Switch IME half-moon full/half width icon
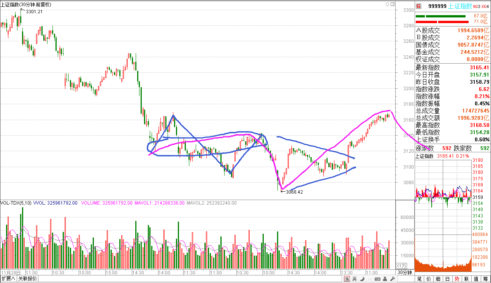This screenshot has height=283, width=491. (363, 279)
